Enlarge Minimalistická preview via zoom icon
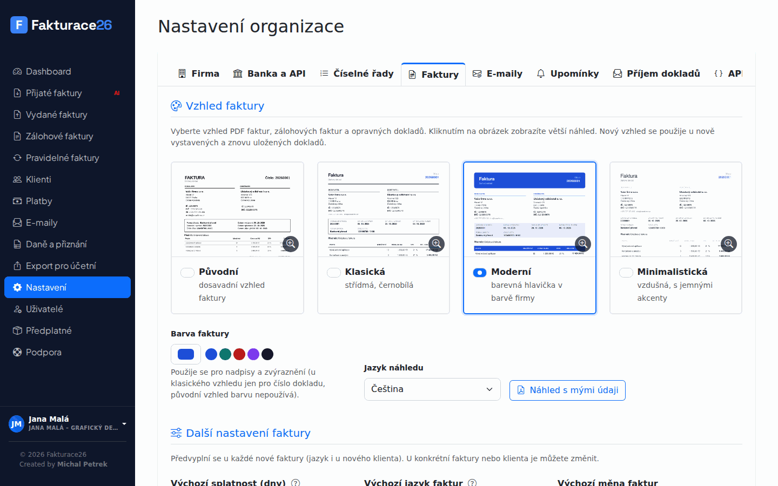778x486 pixels. [x=729, y=244]
